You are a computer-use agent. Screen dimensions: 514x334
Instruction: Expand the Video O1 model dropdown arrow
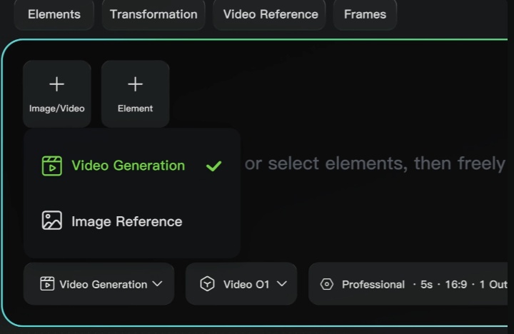282,283
